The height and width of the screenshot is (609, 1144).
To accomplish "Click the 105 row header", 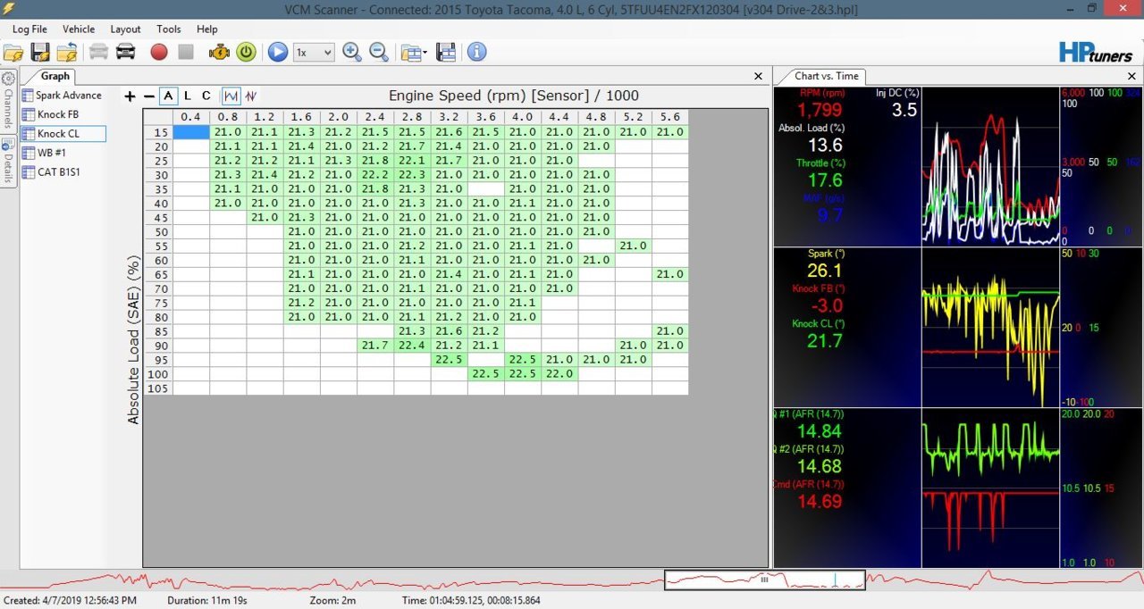I will [158, 388].
